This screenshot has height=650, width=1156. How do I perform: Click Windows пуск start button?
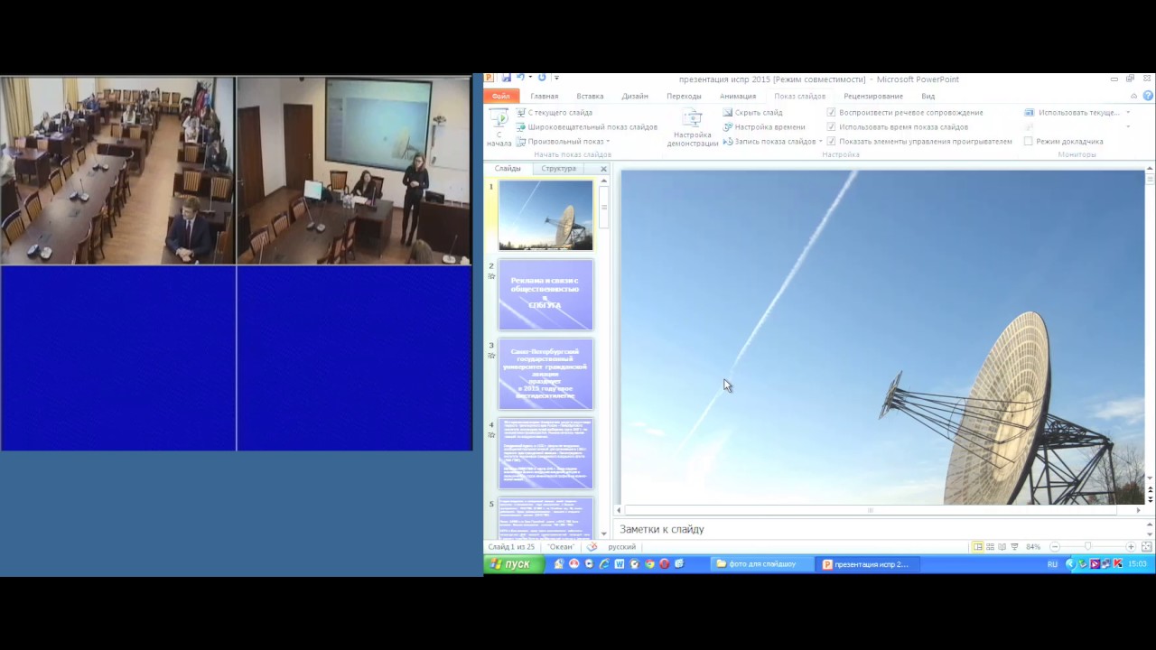514,564
